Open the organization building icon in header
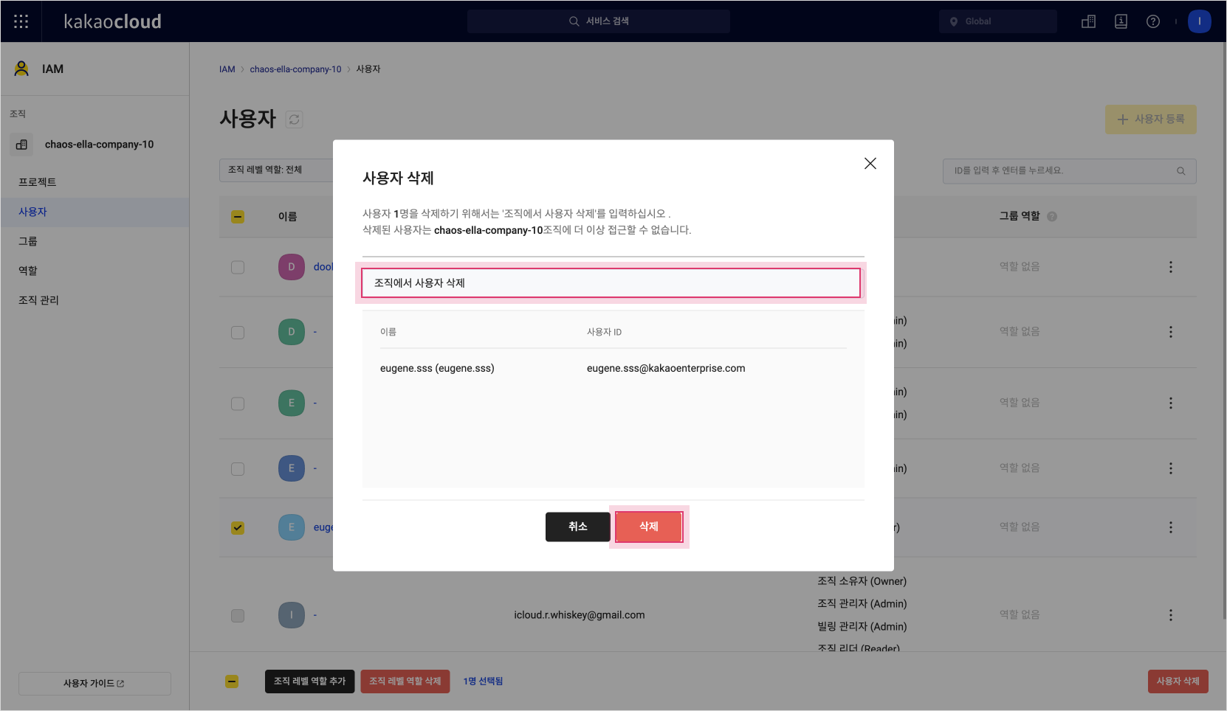1227x711 pixels. point(1088,21)
